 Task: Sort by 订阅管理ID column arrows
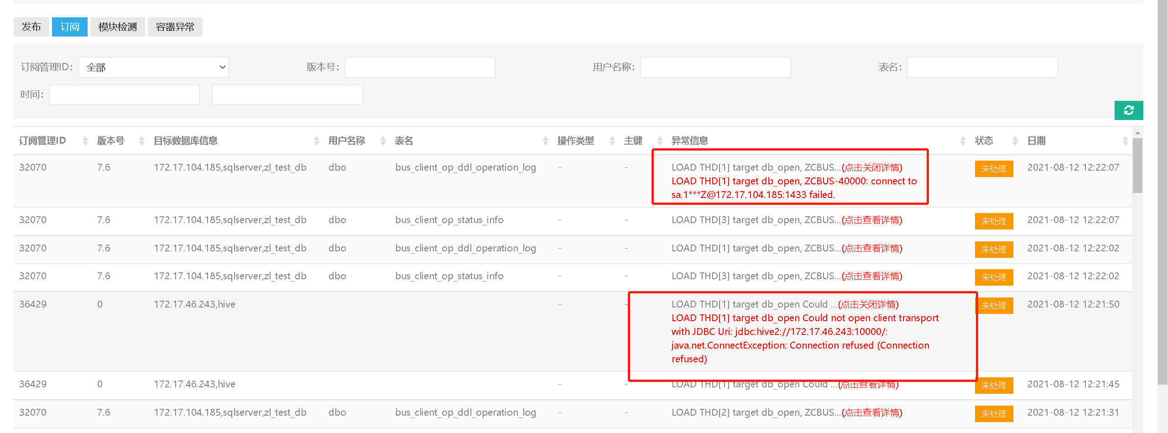[85, 141]
